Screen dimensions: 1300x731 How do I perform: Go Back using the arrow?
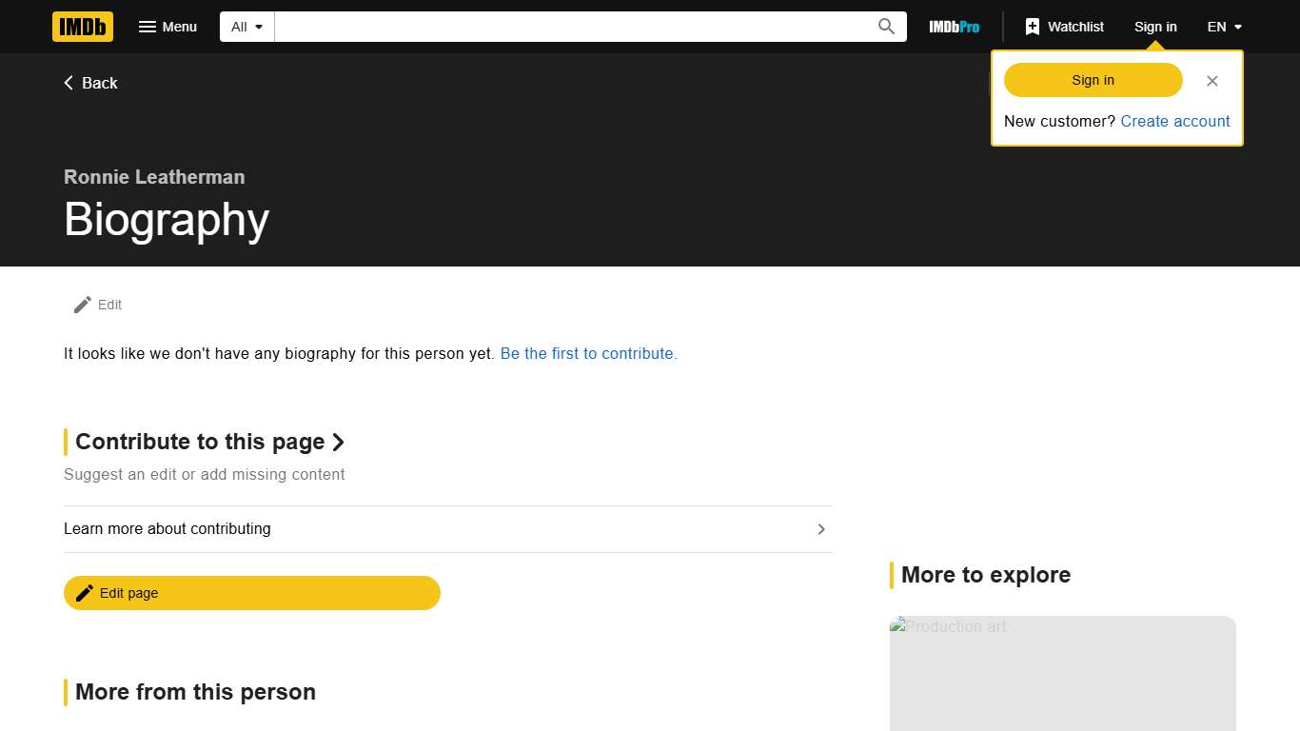click(90, 83)
